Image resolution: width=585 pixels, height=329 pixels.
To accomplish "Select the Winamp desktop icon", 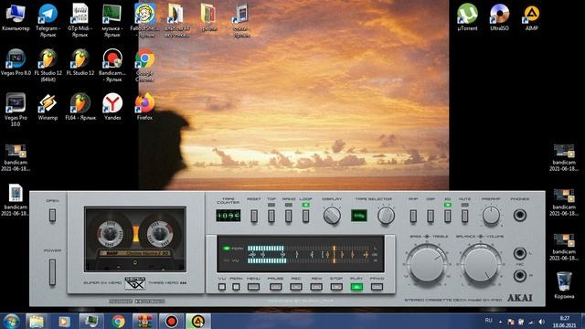I will pos(48,107).
